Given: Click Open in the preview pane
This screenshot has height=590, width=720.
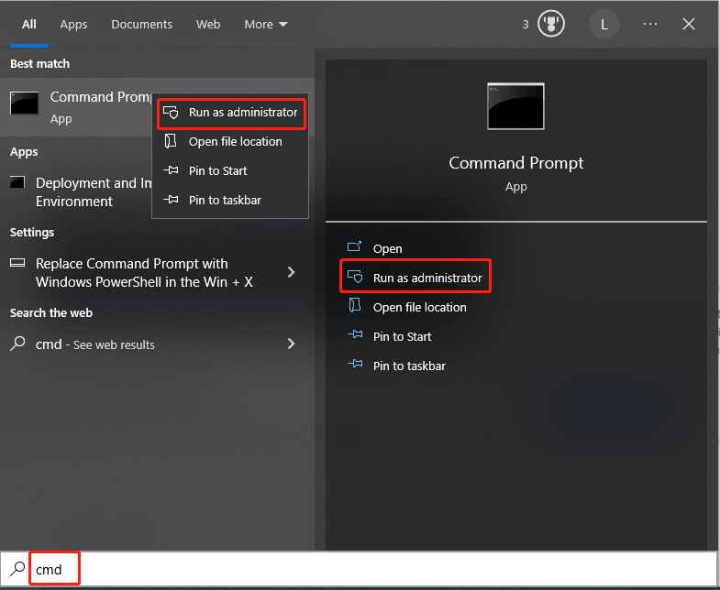Looking at the screenshot, I should point(387,248).
